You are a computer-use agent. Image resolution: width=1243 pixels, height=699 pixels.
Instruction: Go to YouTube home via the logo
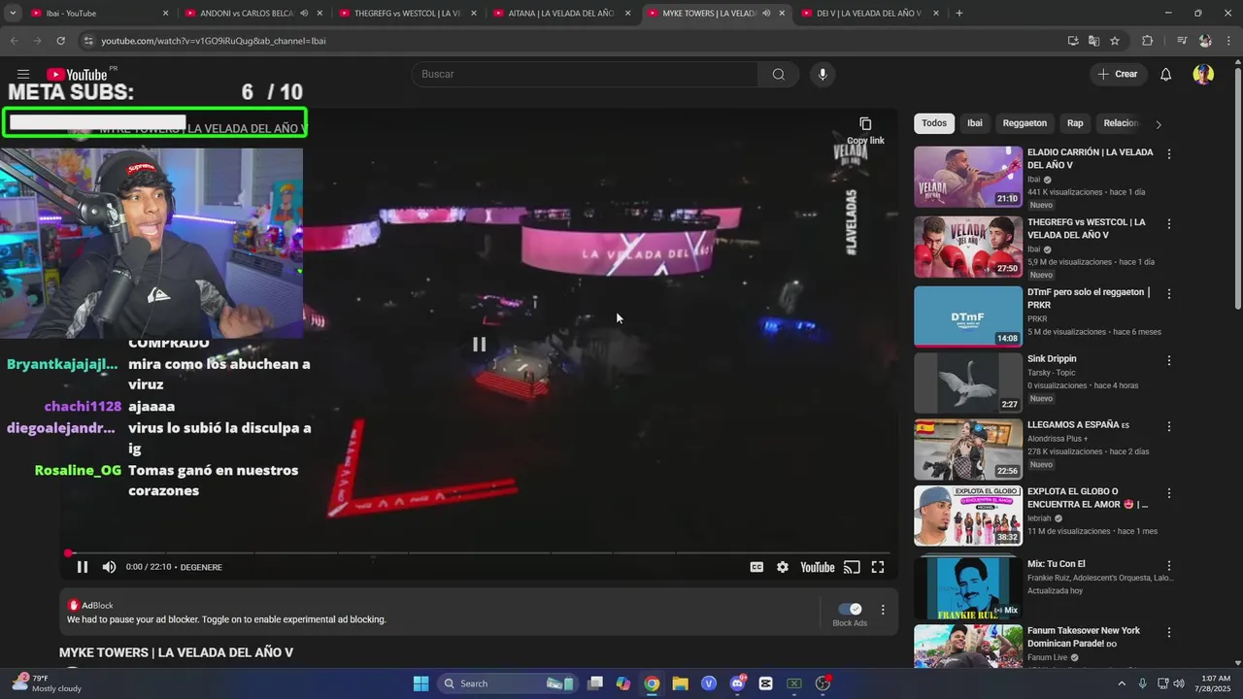coord(78,75)
